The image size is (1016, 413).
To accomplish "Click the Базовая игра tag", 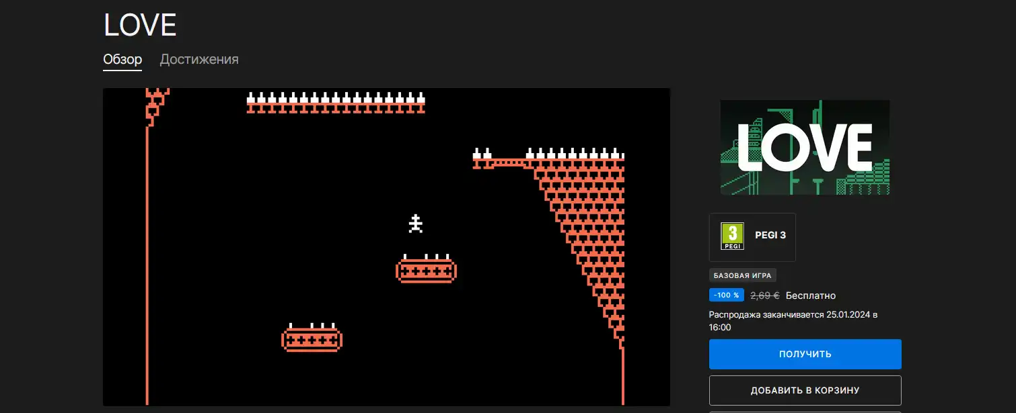I will (743, 275).
